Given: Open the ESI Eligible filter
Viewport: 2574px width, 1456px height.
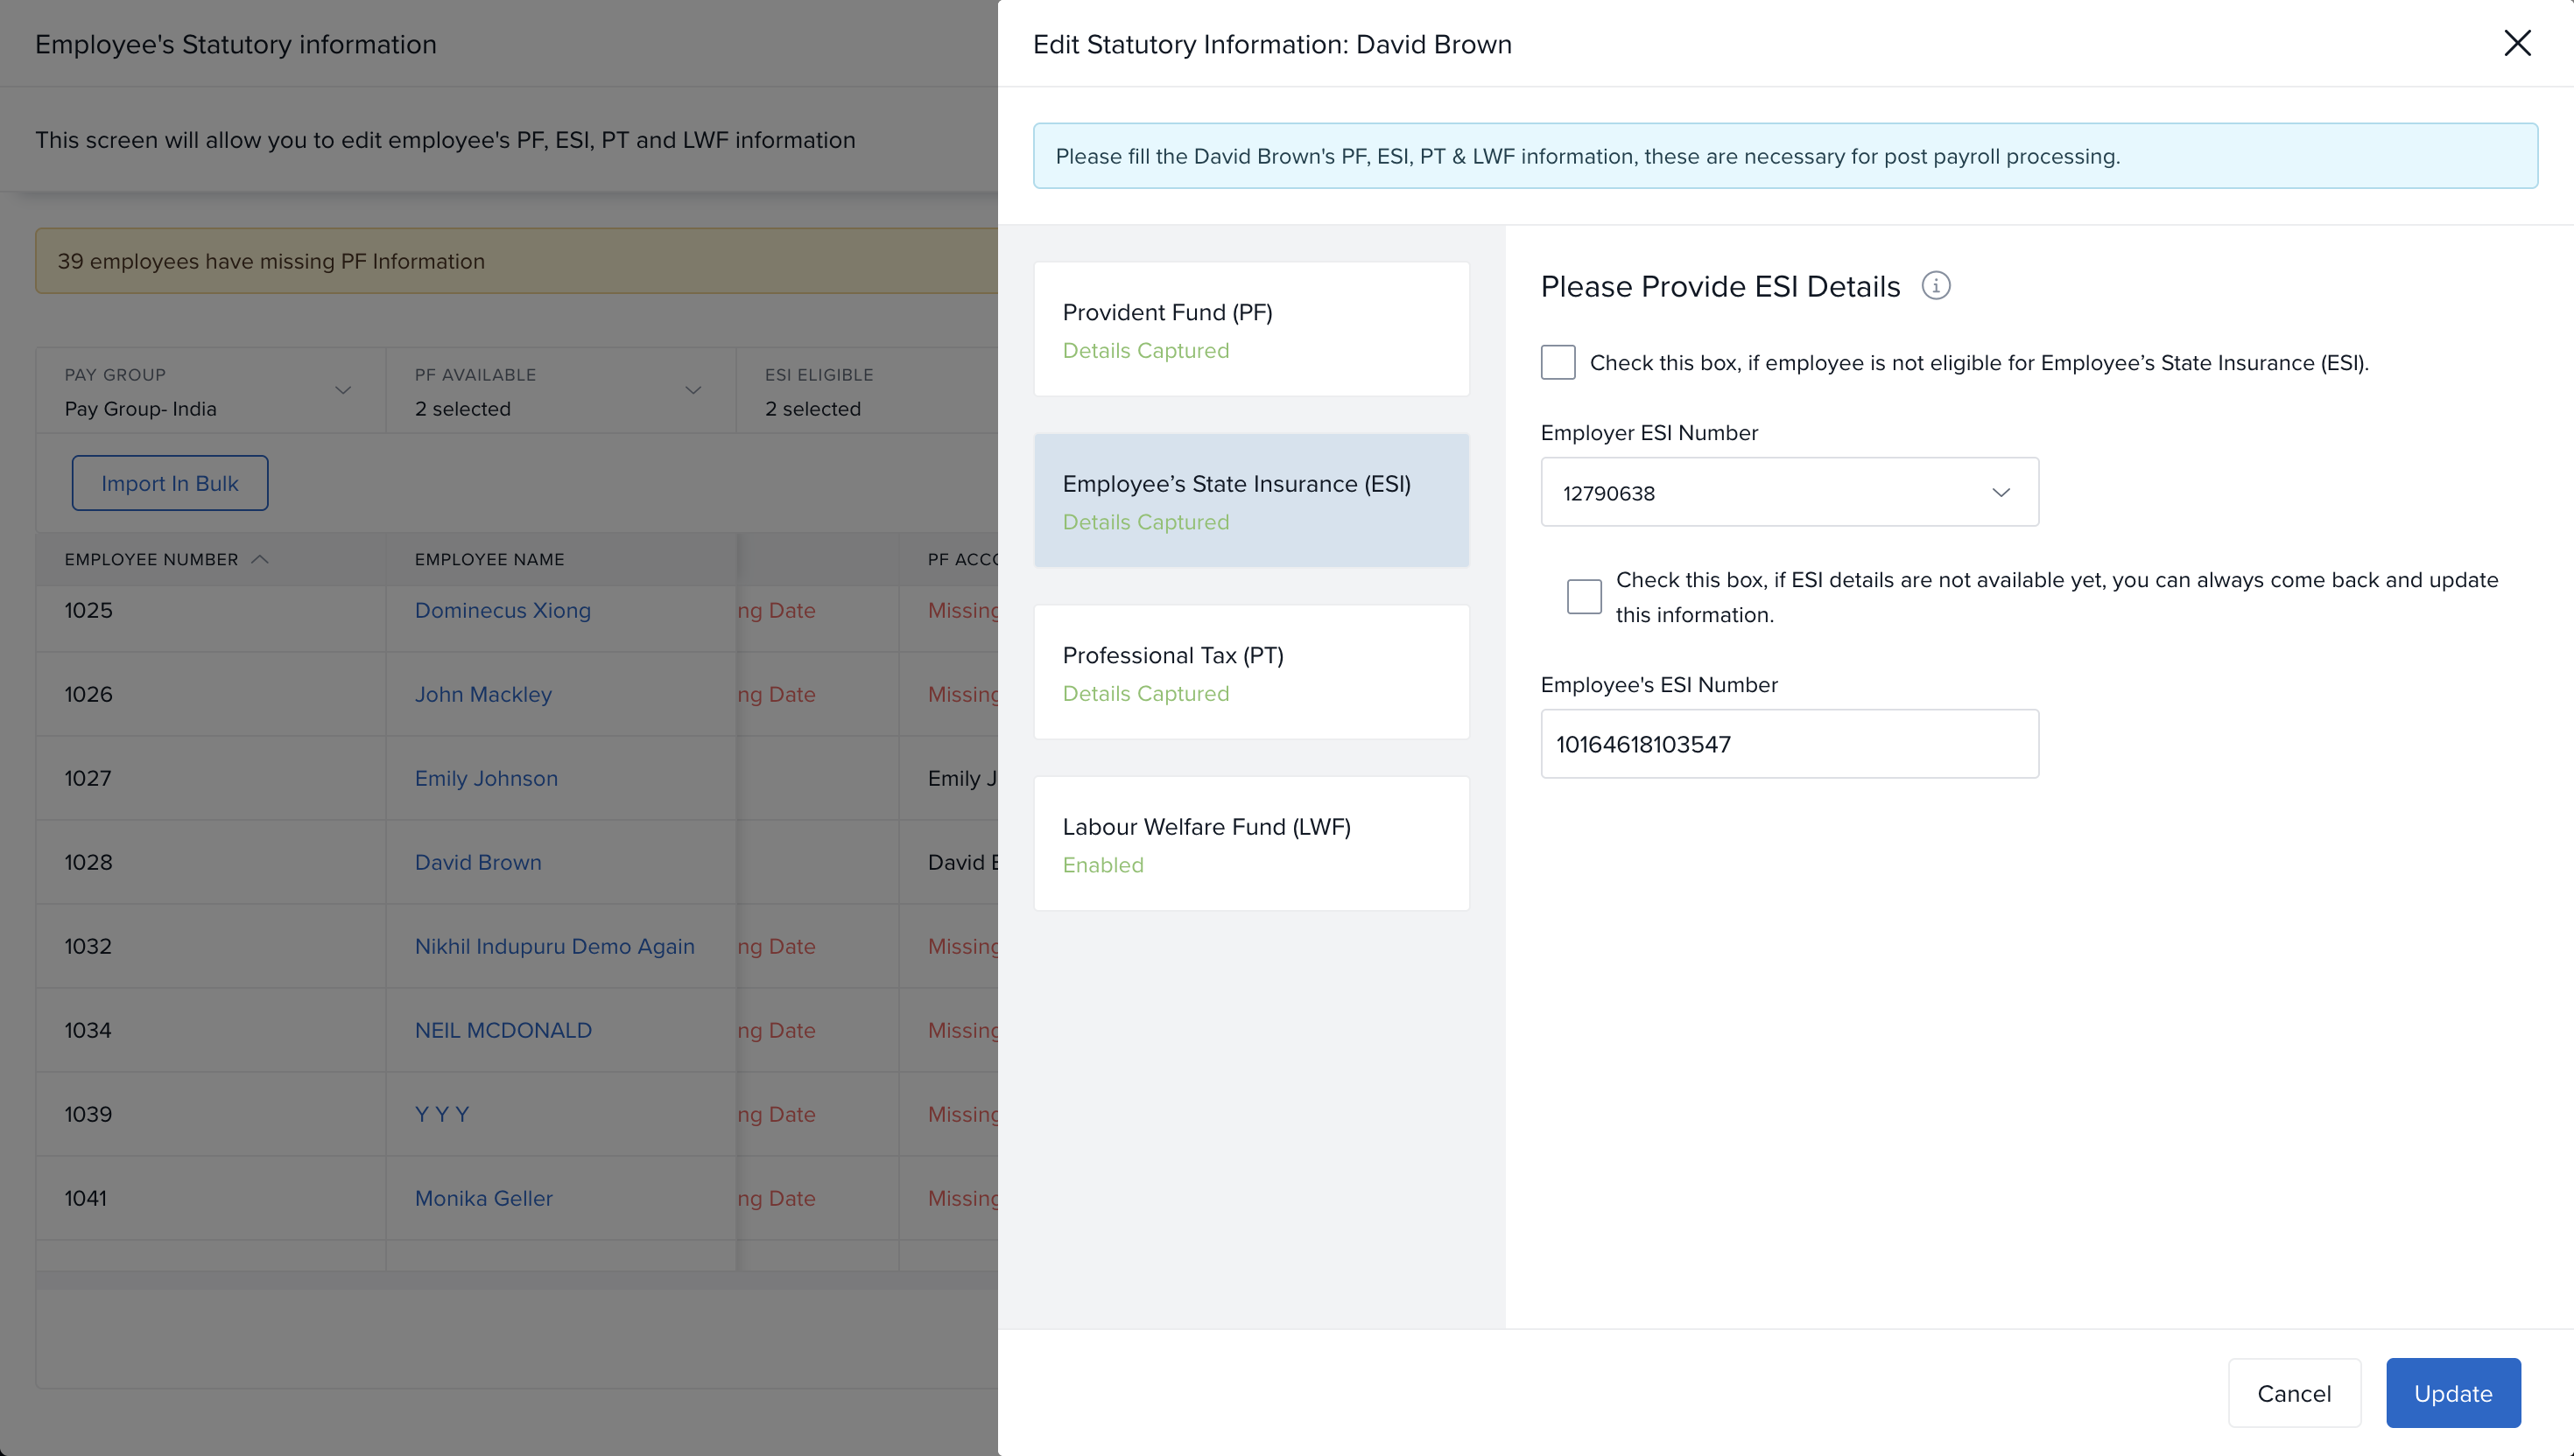Looking at the screenshot, I should [865, 391].
